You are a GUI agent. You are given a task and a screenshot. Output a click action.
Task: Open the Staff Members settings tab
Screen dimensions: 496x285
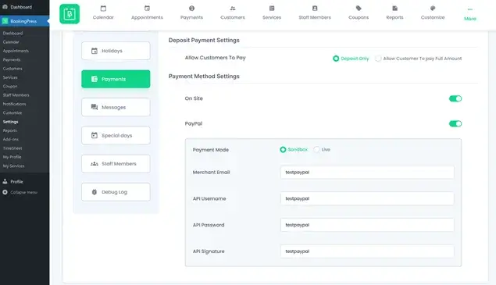(x=116, y=164)
